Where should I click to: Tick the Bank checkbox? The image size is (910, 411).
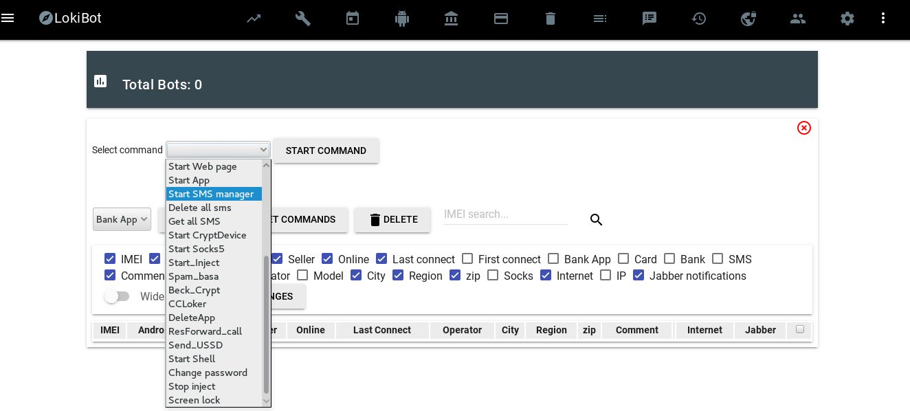(x=669, y=259)
